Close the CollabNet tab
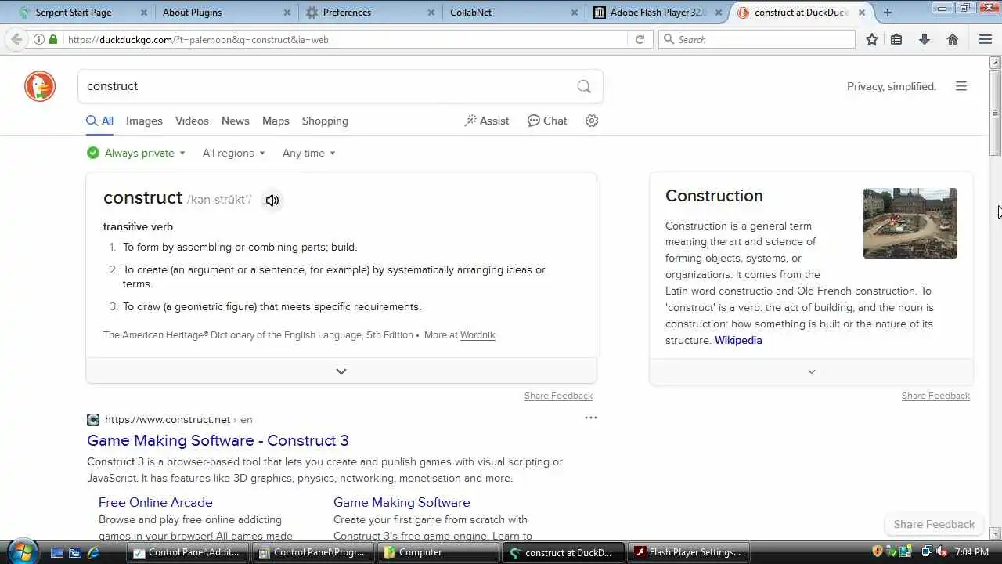 (x=575, y=13)
